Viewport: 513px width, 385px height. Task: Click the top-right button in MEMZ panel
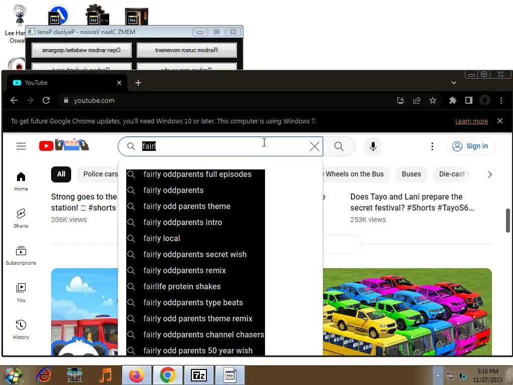tap(186, 50)
